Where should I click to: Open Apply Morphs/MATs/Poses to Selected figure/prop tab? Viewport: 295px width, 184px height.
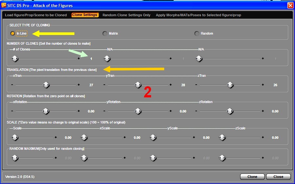click(198, 15)
